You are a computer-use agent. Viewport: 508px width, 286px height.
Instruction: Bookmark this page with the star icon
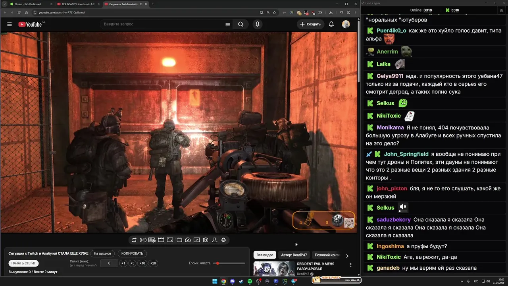[274, 12]
